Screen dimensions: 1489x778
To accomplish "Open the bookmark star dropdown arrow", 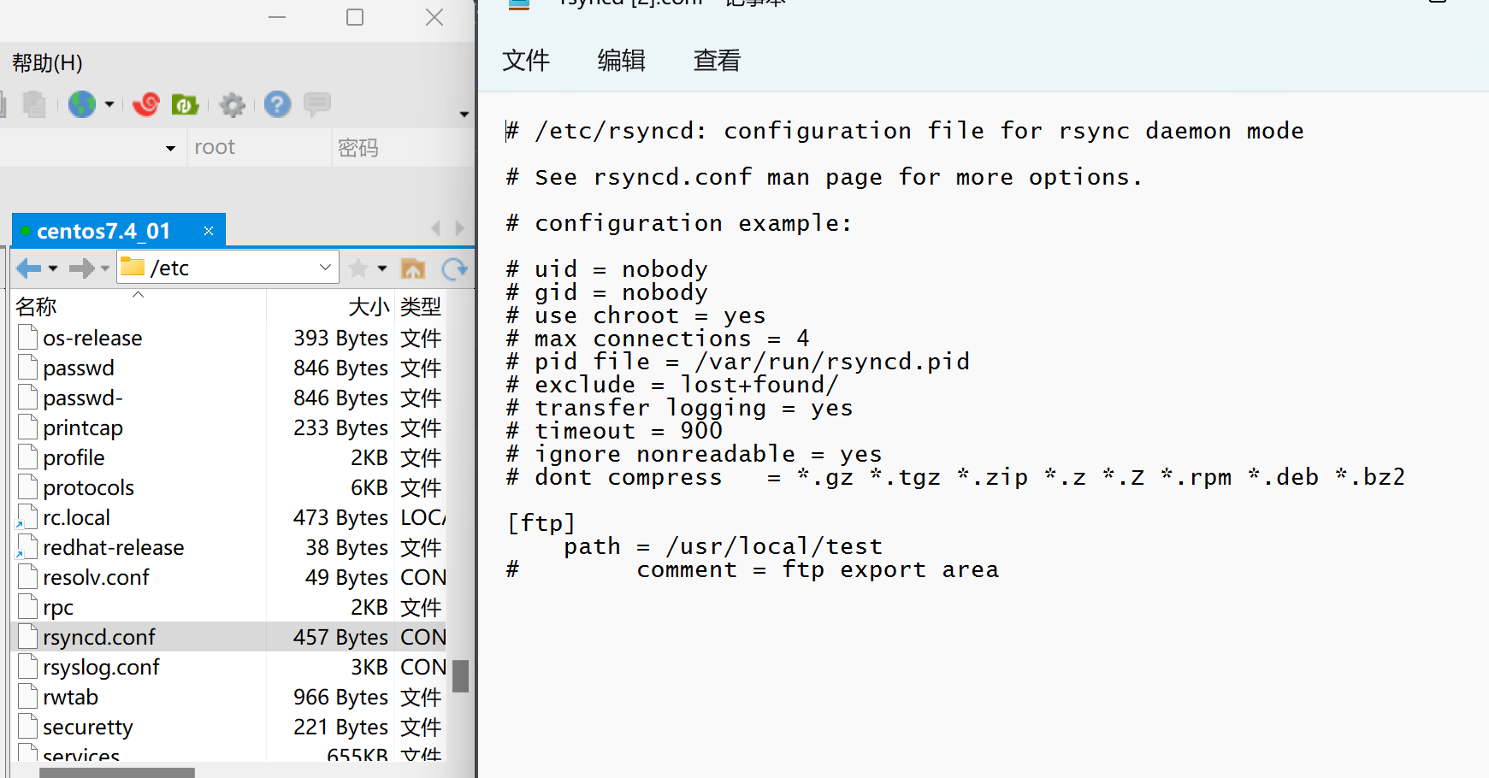I will (x=382, y=268).
